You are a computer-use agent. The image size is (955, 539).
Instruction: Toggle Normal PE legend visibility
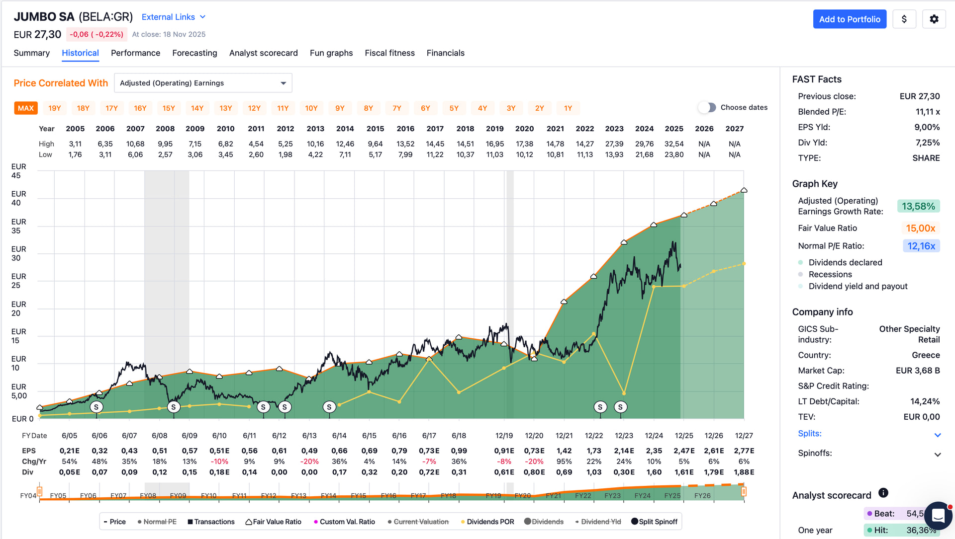(157, 522)
